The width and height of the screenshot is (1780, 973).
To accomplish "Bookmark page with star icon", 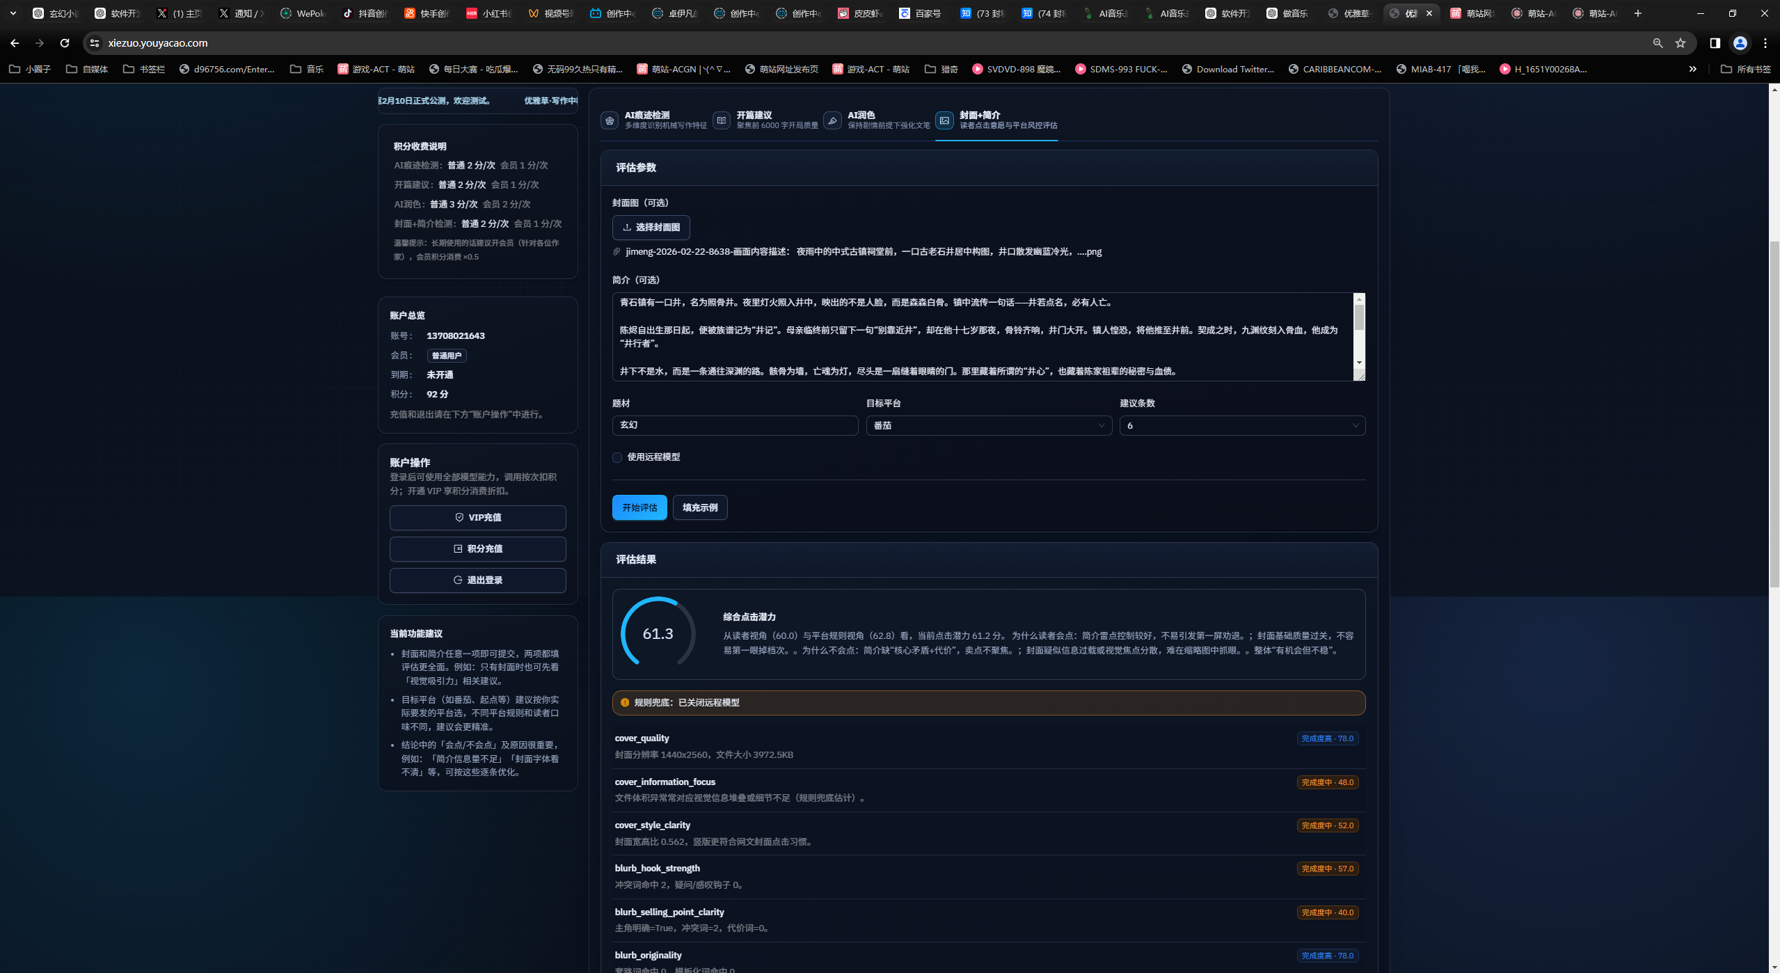I will point(1680,43).
